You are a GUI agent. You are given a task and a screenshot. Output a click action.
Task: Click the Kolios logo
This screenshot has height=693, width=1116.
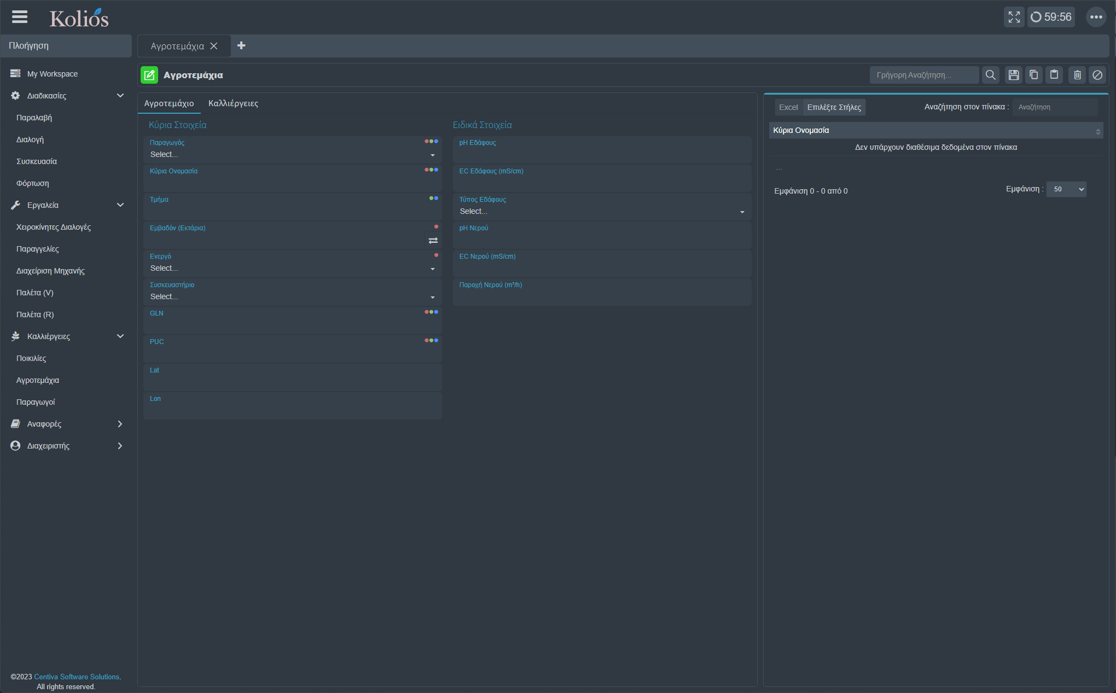click(79, 18)
